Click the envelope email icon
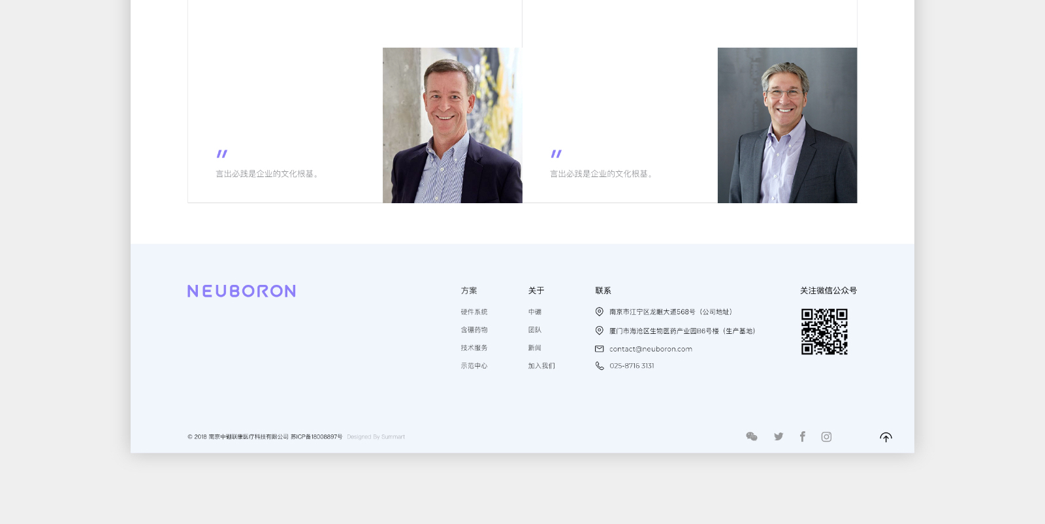This screenshot has width=1045, height=524. coord(600,349)
